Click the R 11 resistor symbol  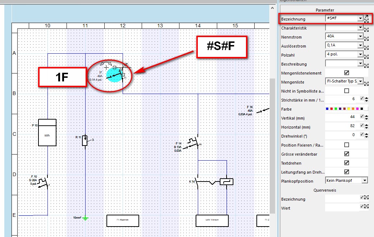[85, 140]
